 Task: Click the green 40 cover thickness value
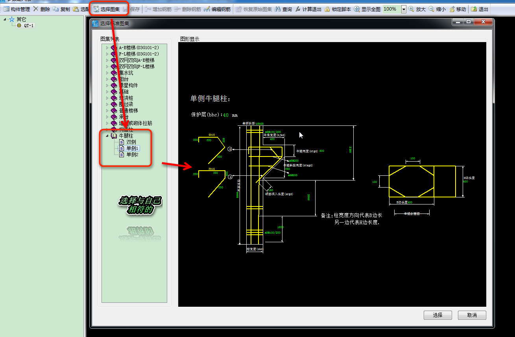tap(226, 115)
